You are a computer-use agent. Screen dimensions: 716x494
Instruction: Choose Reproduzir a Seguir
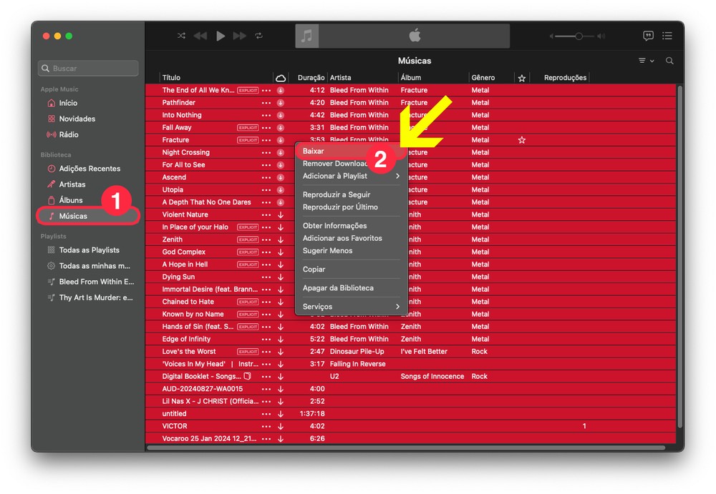[x=351, y=194]
